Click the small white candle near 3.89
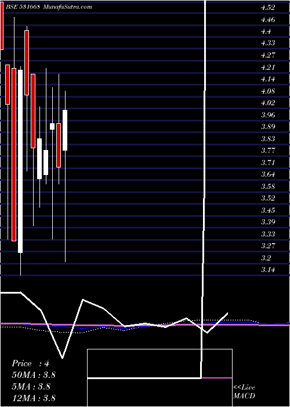Viewport: 290px width, 407px height. click(52, 126)
